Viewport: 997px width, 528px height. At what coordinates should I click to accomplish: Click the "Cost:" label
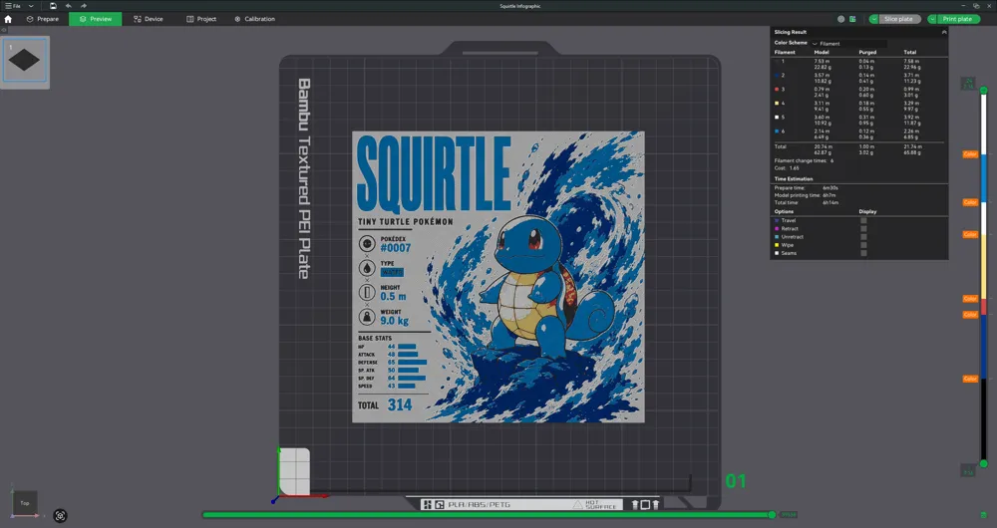(781, 168)
